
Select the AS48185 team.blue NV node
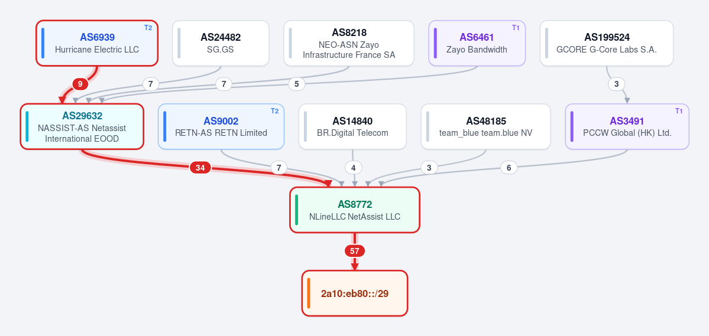pyautogui.click(x=485, y=126)
